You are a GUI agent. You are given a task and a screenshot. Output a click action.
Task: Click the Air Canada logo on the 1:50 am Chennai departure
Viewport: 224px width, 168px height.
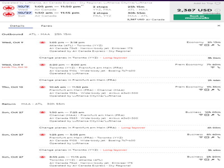click(x=43, y=112)
